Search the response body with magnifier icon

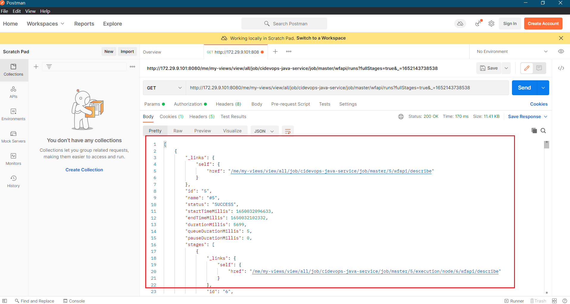coord(543,131)
